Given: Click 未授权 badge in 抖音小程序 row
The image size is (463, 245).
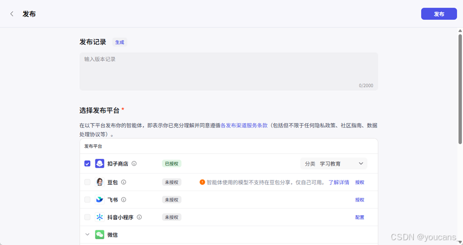Looking at the screenshot, I should point(172,217).
